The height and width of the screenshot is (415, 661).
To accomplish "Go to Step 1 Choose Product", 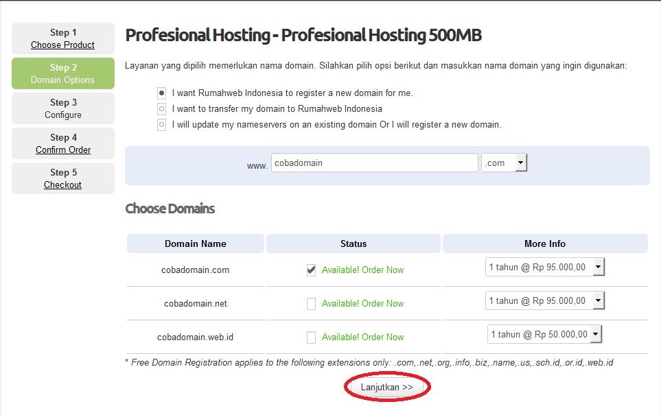I will tap(63, 38).
